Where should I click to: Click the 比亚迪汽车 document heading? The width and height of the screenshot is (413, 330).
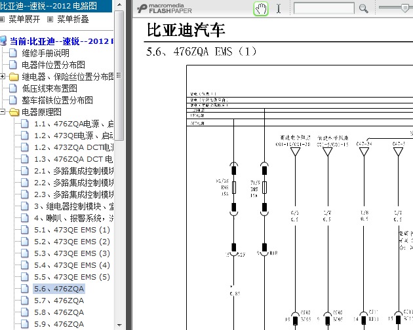pos(186,29)
